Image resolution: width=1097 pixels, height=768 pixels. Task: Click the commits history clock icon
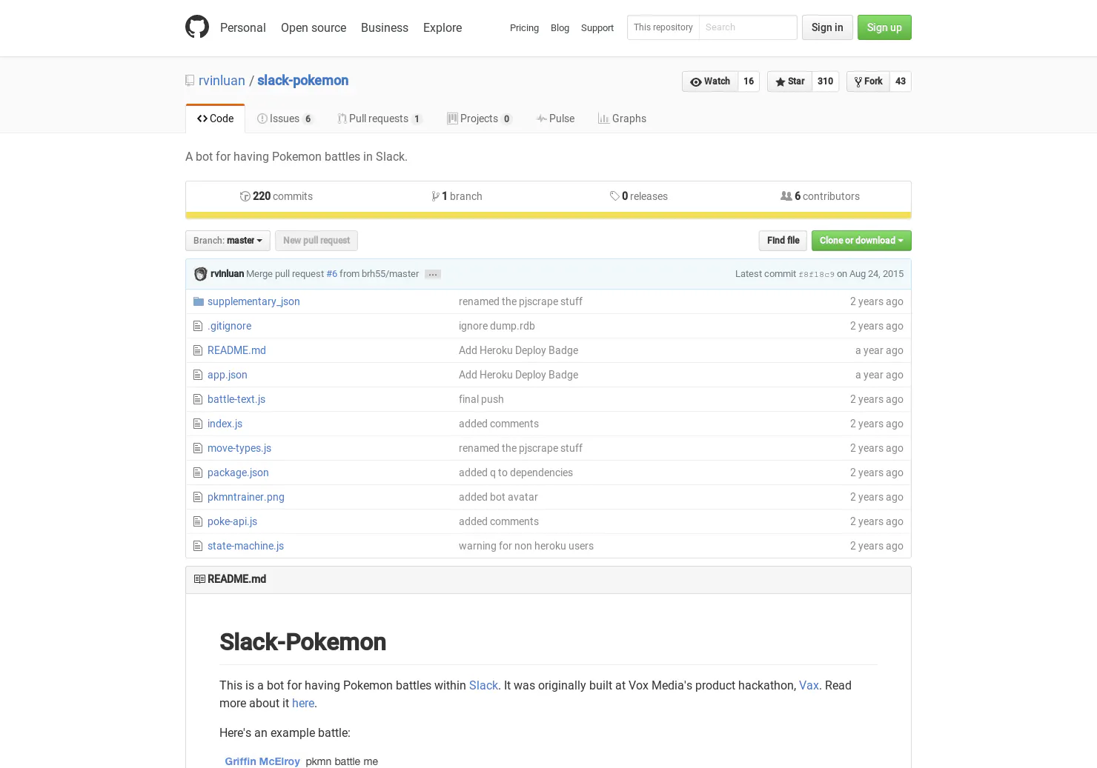pyautogui.click(x=245, y=196)
